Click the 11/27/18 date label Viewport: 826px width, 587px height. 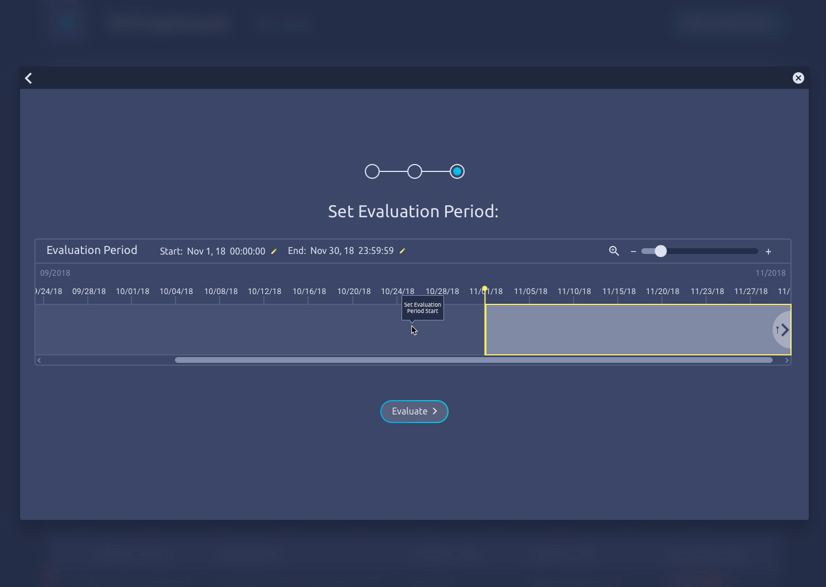(x=751, y=291)
